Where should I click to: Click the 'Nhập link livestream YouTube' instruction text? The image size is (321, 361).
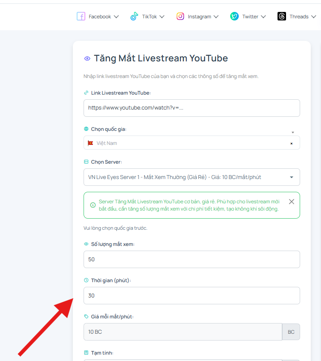(x=171, y=76)
